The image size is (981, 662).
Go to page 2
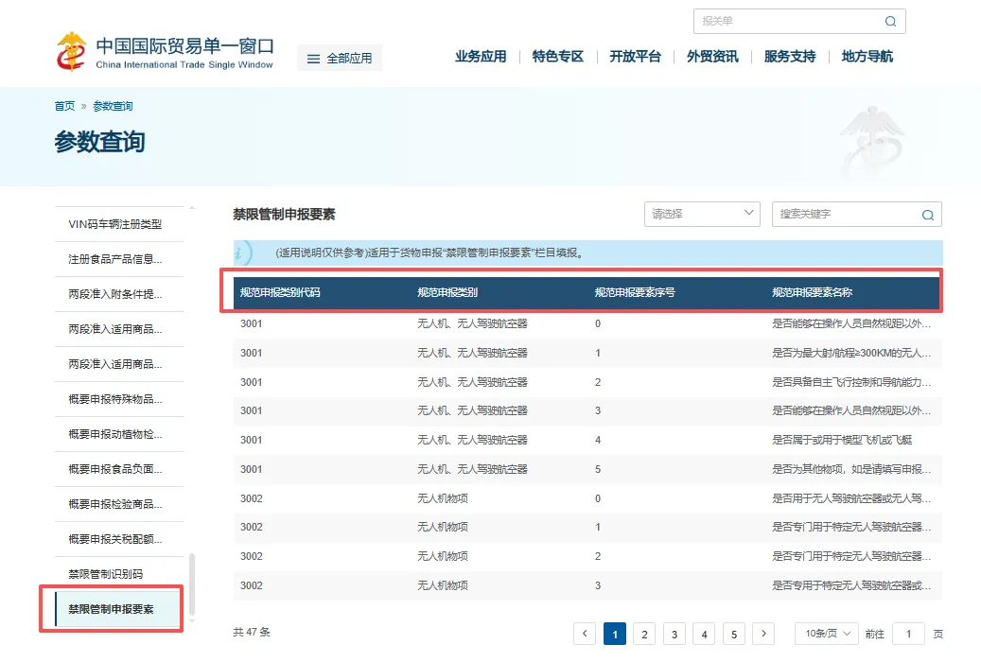(644, 634)
